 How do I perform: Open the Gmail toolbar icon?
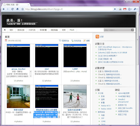tap(125, 9)
